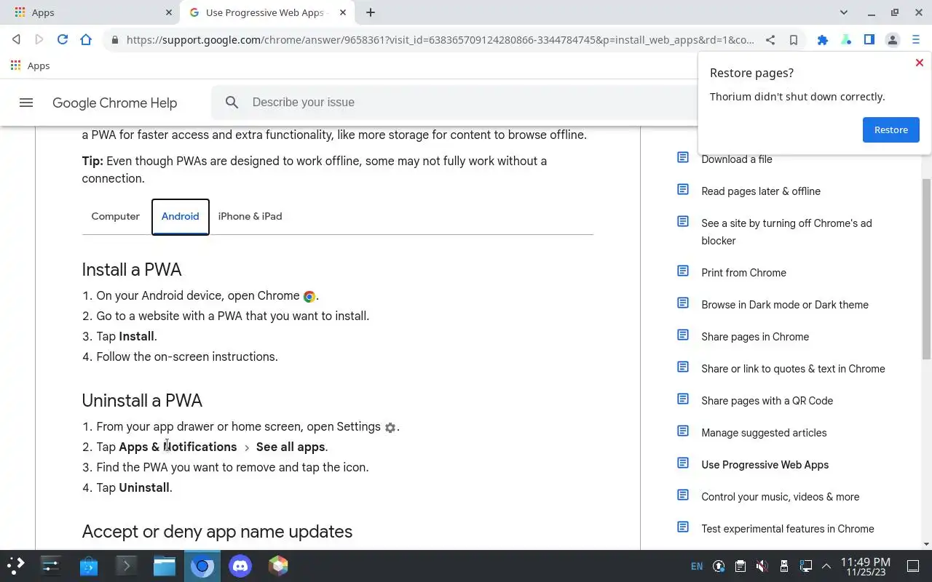The width and height of the screenshot is (932, 582).
Task: Click the Restore button
Action: 891,129
